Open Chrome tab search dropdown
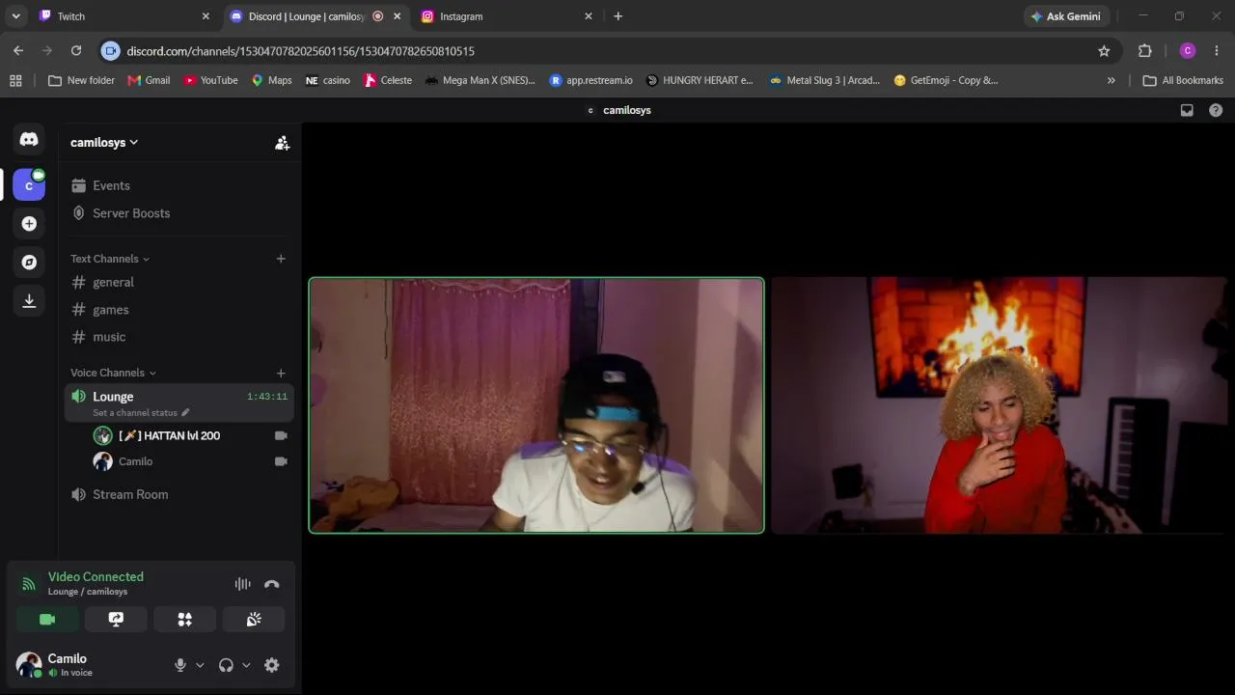 [15, 16]
